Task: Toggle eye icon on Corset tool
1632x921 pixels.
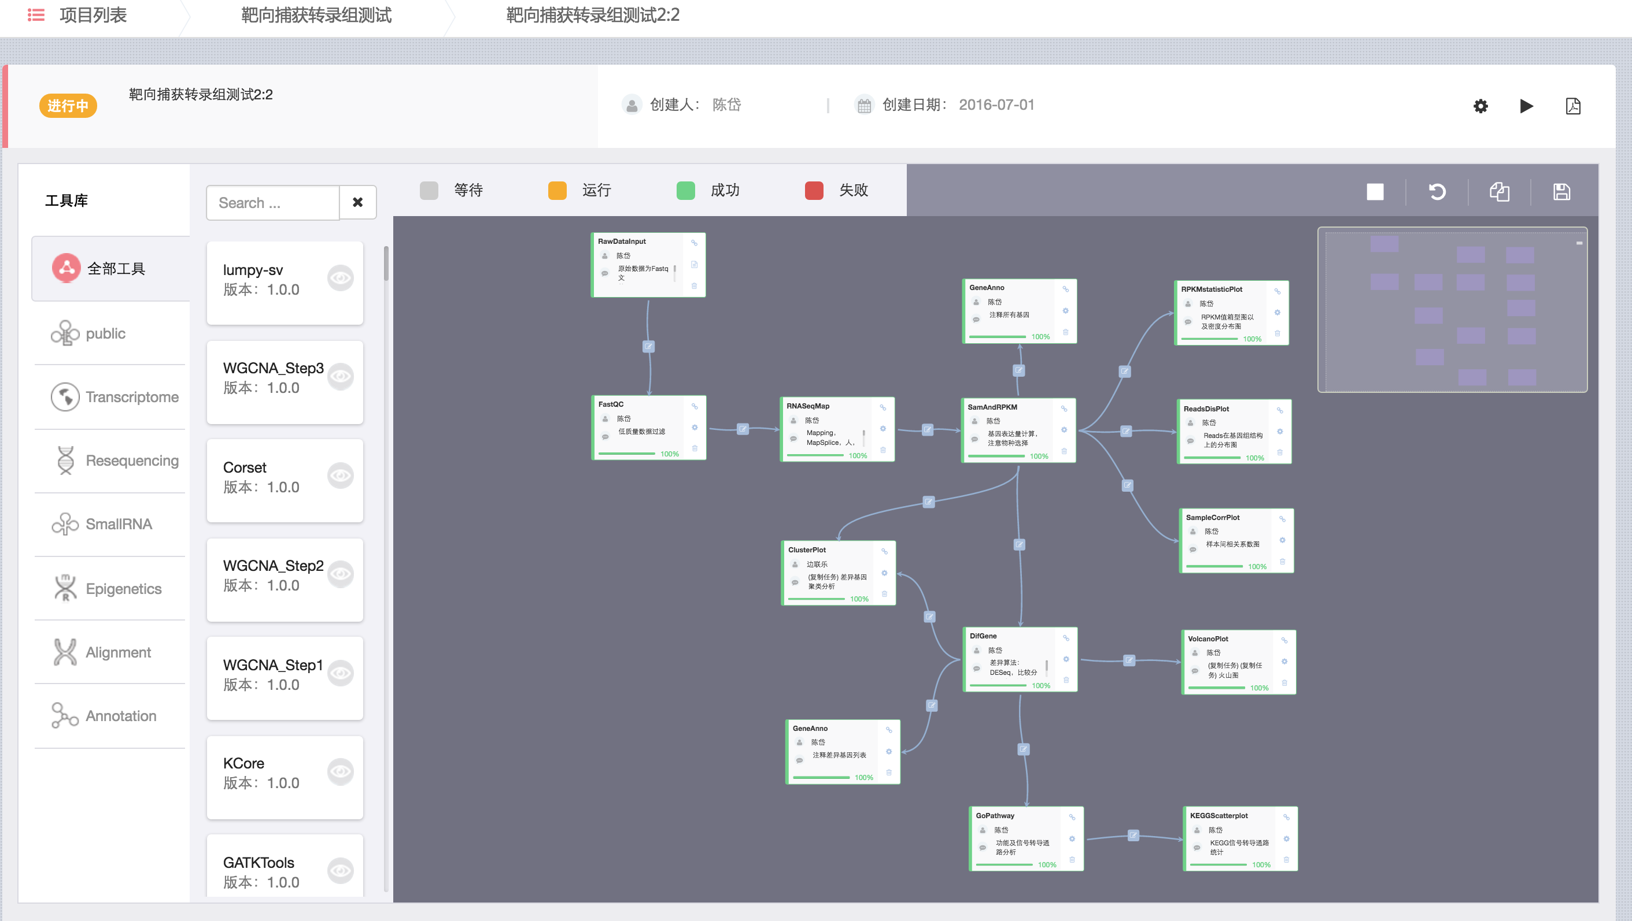Action: 340,476
